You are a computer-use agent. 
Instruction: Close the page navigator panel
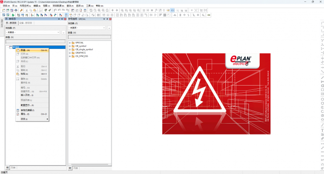tap(65, 19)
